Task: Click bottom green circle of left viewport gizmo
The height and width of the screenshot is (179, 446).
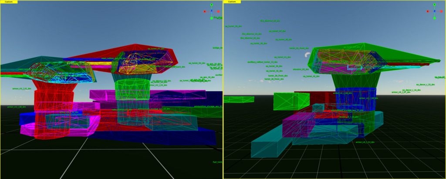Action: [211, 18]
